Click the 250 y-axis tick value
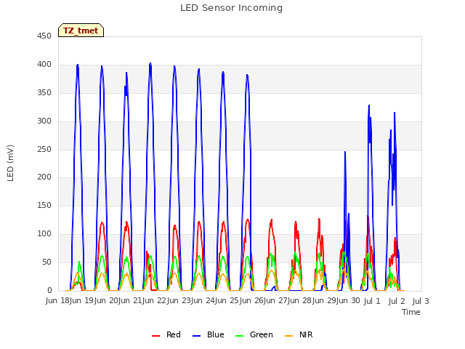Screen dimensions: 465x349 pos(44,149)
